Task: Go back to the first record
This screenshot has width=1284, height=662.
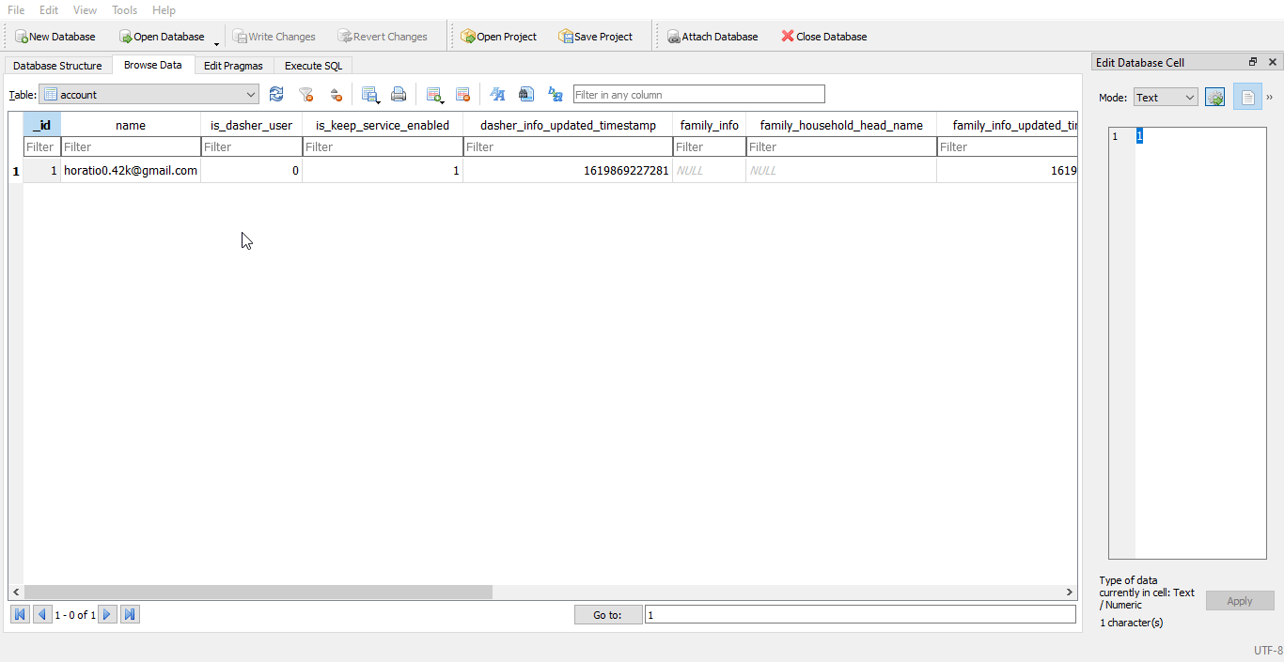Action: (x=19, y=614)
